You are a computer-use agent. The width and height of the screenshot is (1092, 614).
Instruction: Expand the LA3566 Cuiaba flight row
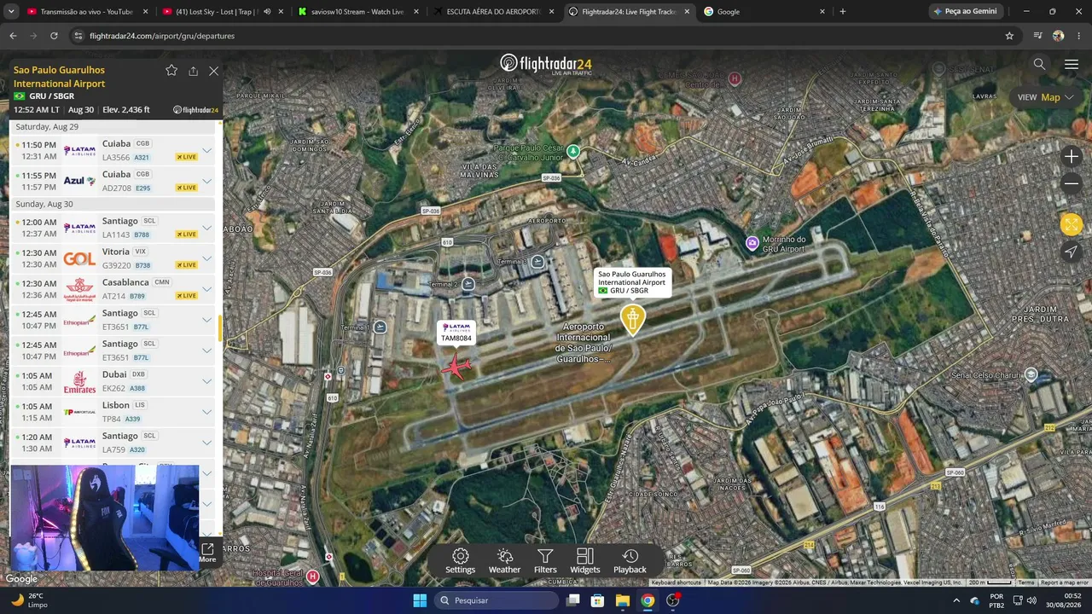click(x=206, y=150)
